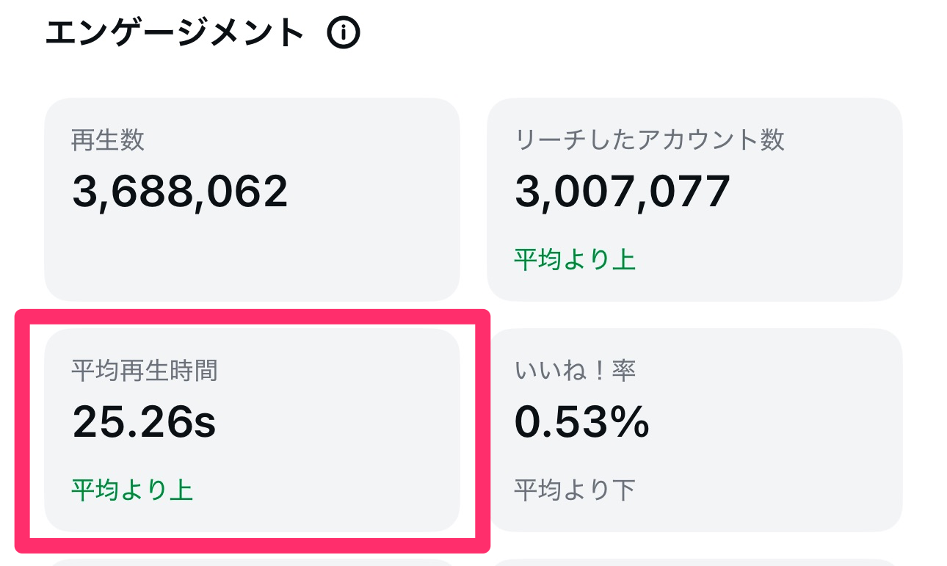Select the 0.53% like rate value

[x=581, y=422]
